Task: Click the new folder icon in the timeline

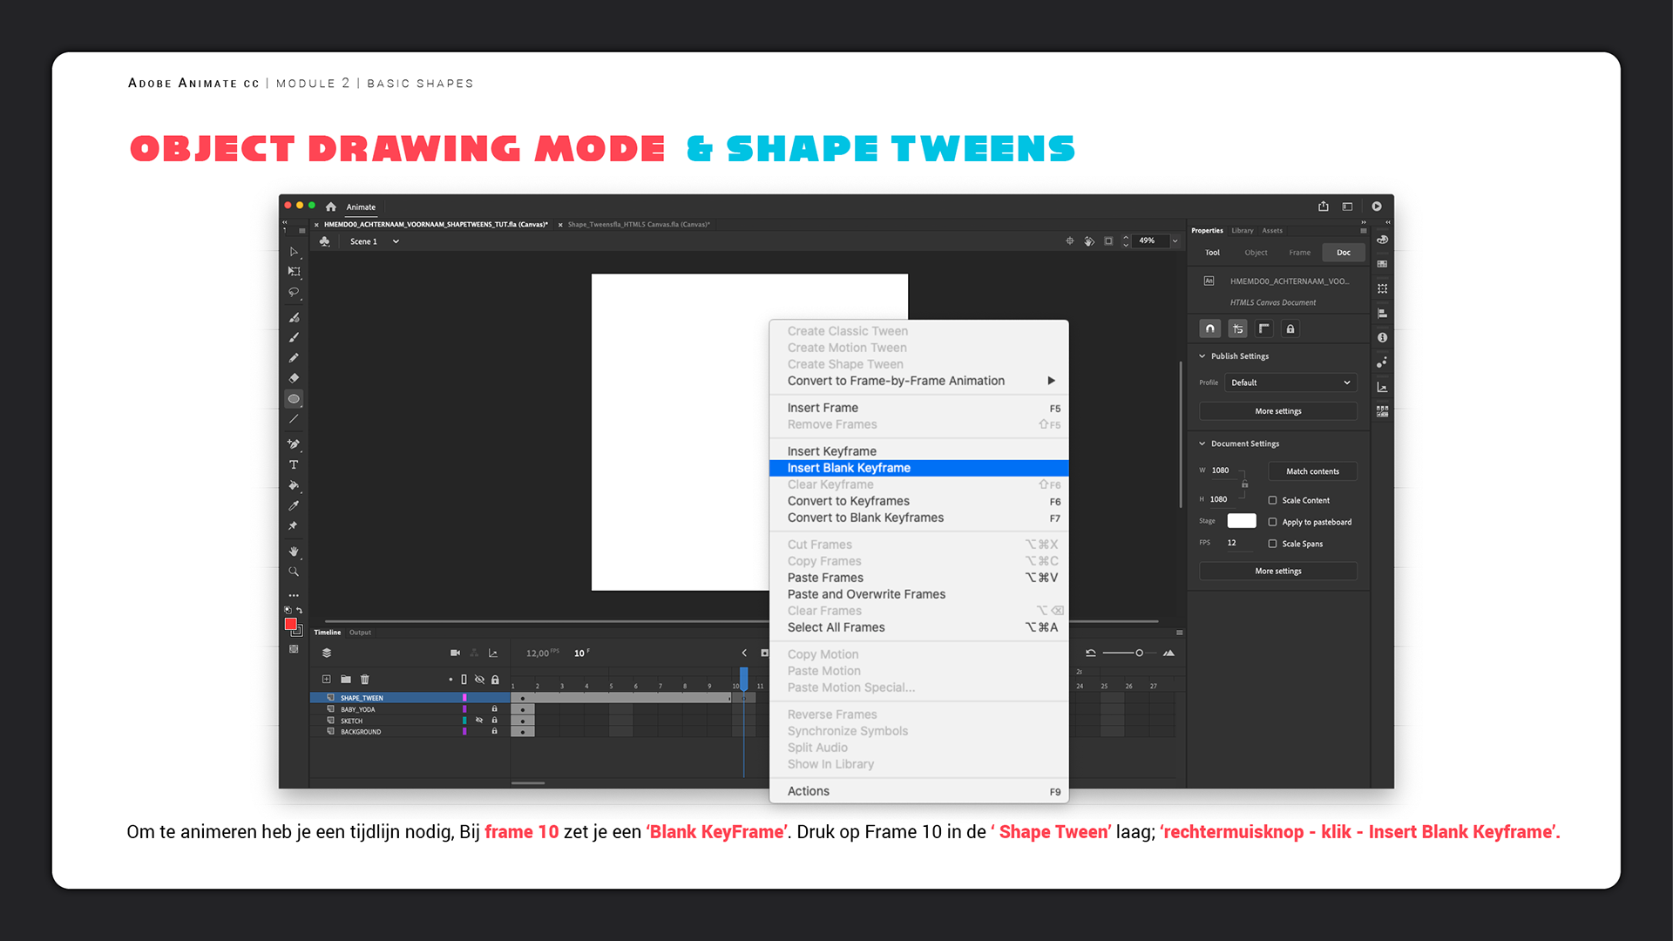Action: (x=346, y=680)
